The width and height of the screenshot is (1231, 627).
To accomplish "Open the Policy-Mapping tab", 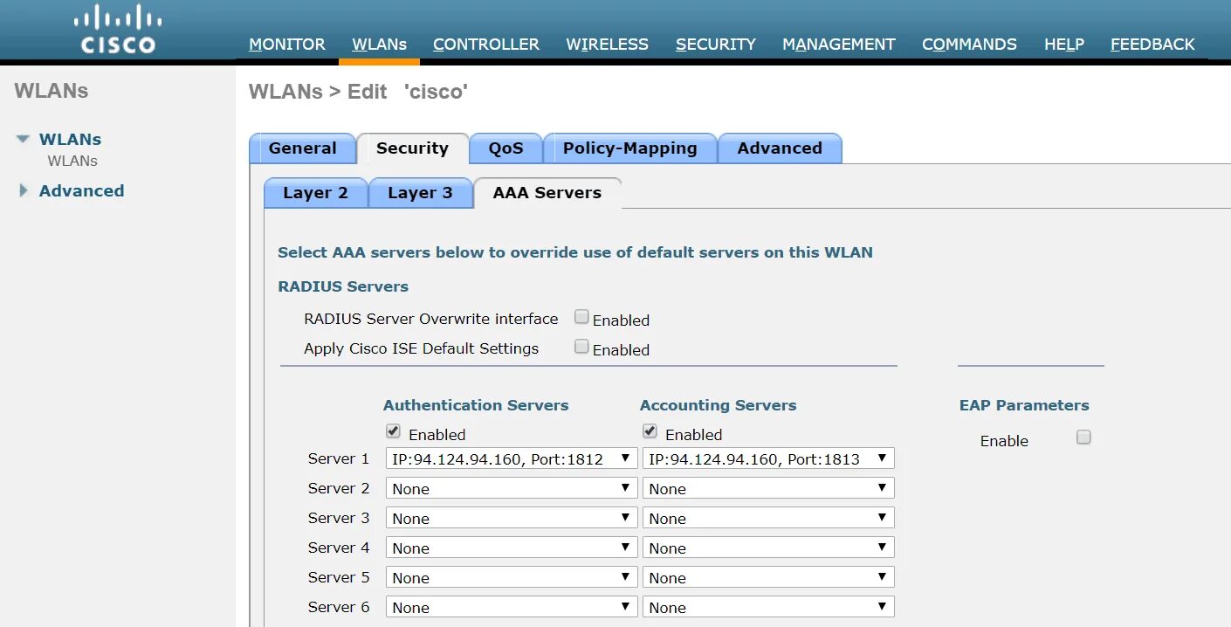I will 629,148.
